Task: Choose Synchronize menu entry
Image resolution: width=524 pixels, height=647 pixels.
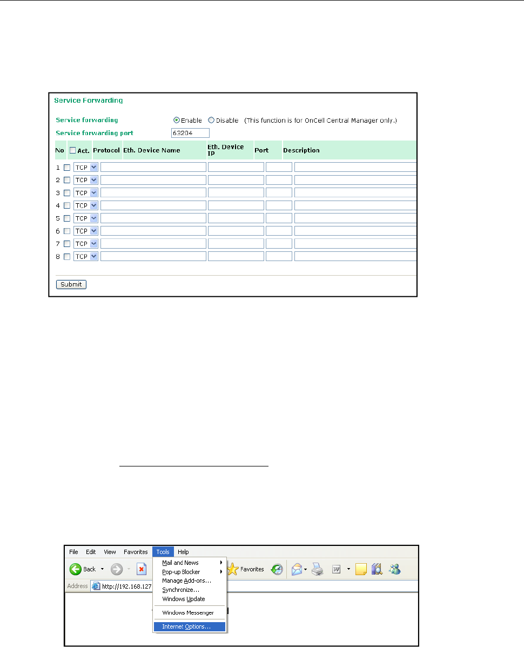Action: pyautogui.click(x=190, y=590)
